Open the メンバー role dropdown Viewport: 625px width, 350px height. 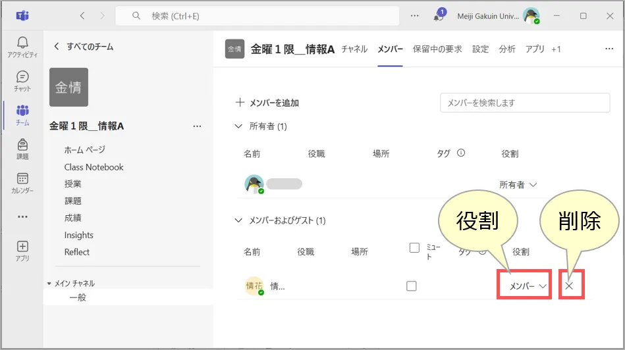tap(528, 286)
